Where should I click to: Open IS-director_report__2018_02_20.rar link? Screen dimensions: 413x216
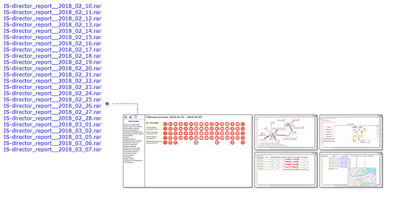pyautogui.click(x=52, y=69)
